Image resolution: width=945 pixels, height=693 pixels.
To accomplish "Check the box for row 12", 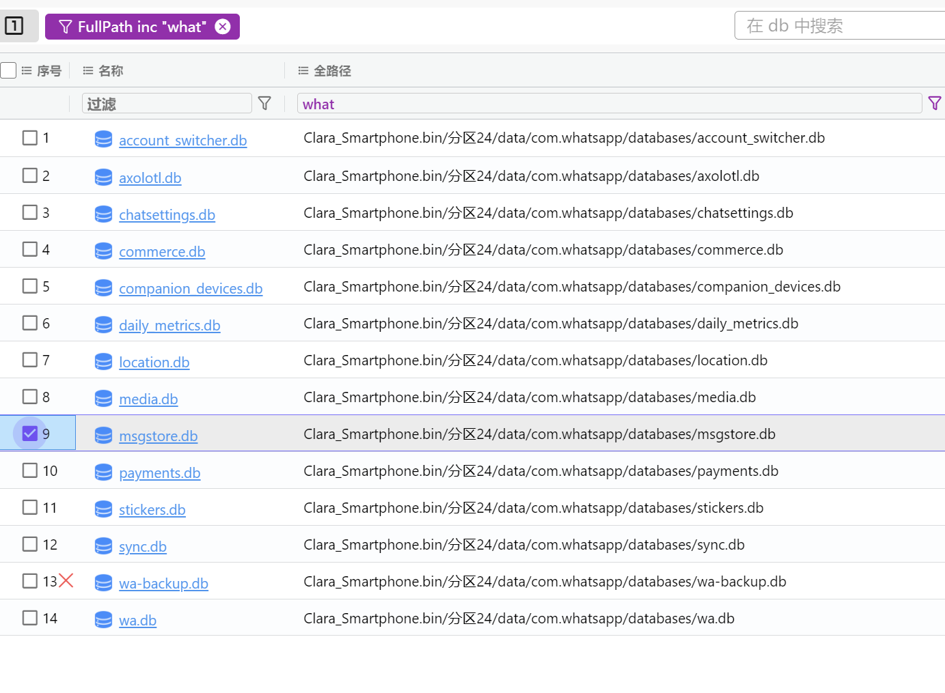I will [30, 544].
